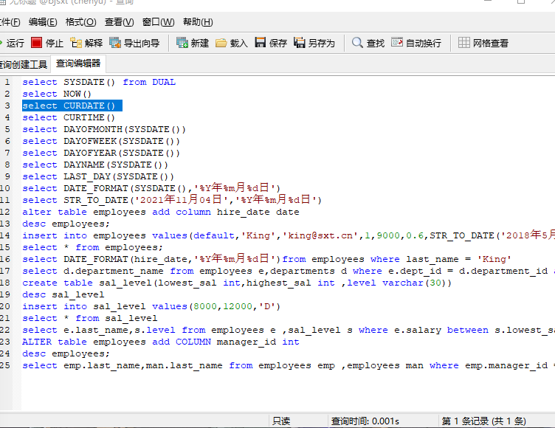Click the green Run (运行) button

(11, 44)
